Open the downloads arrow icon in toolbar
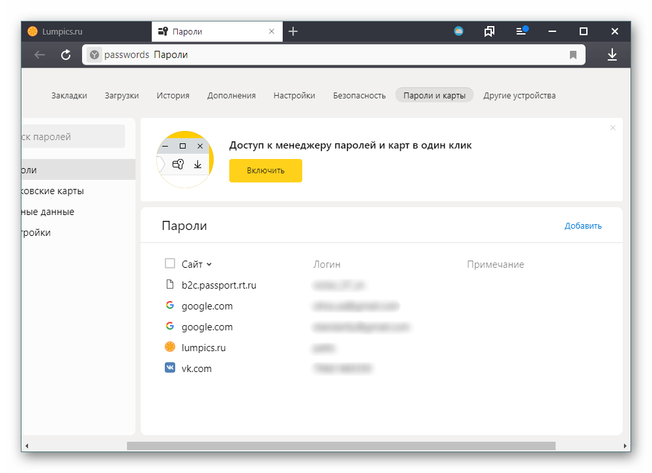This screenshot has width=652, height=473. (x=612, y=55)
